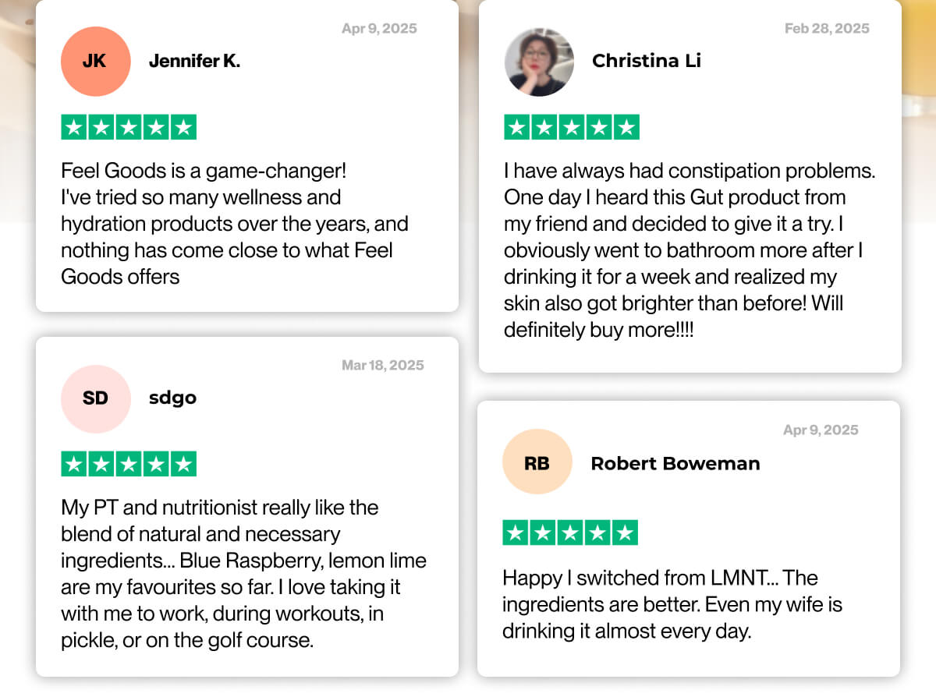Open the Feel Goods game-changer review text
This screenshot has height=697, width=936.
(235, 223)
